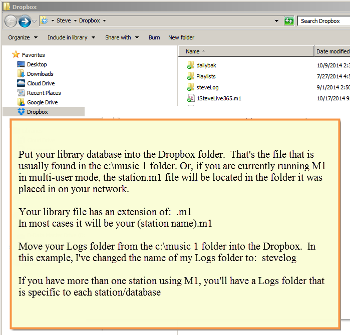Sort by Date modified column
The width and height of the screenshot is (350, 335).
tap(332, 51)
